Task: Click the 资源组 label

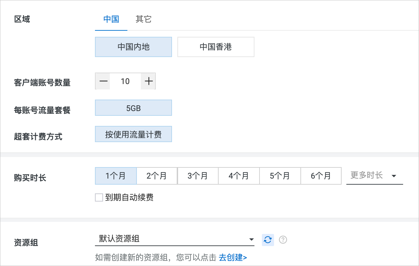Action: (26, 242)
